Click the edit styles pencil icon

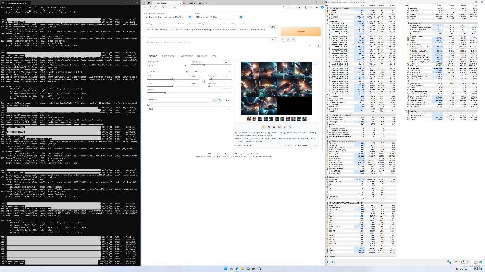pyautogui.click(x=318, y=45)
